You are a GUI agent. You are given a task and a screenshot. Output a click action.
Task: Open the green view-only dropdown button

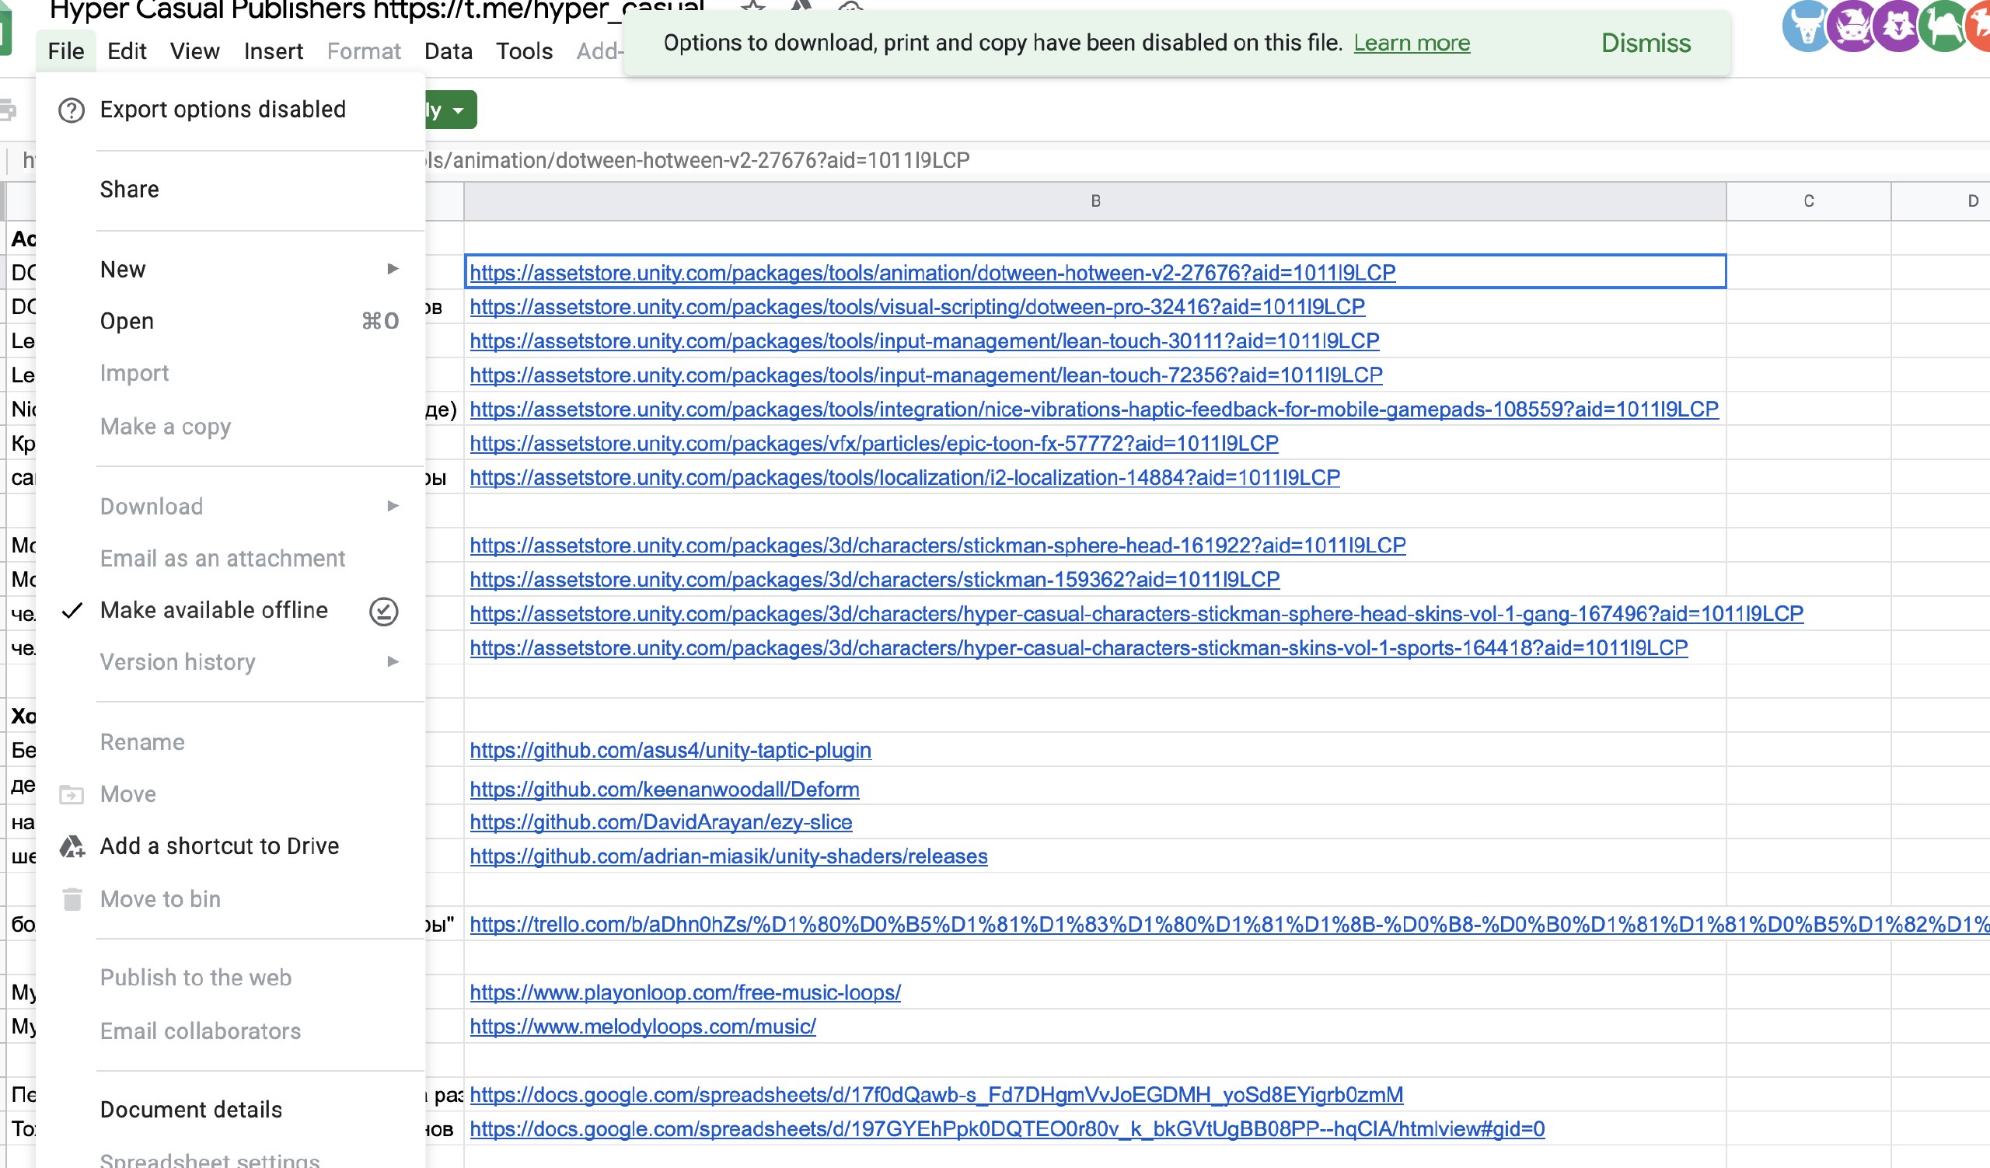(x=451, y=110)
